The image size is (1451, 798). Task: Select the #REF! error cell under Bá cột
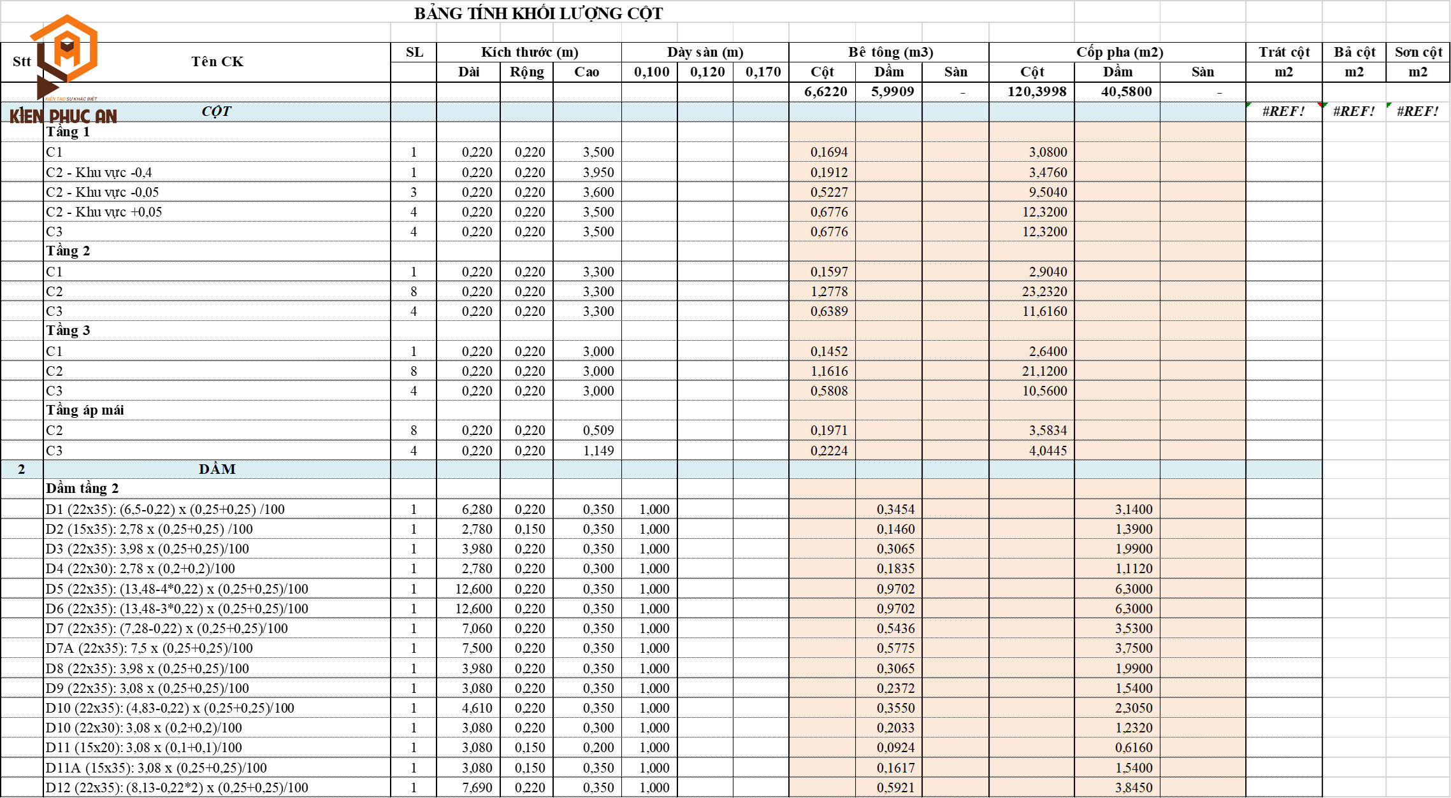[1354, 111]
